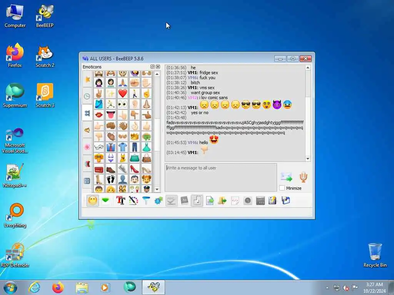Select the people emoticon category tab

click(x=87, y=113)
